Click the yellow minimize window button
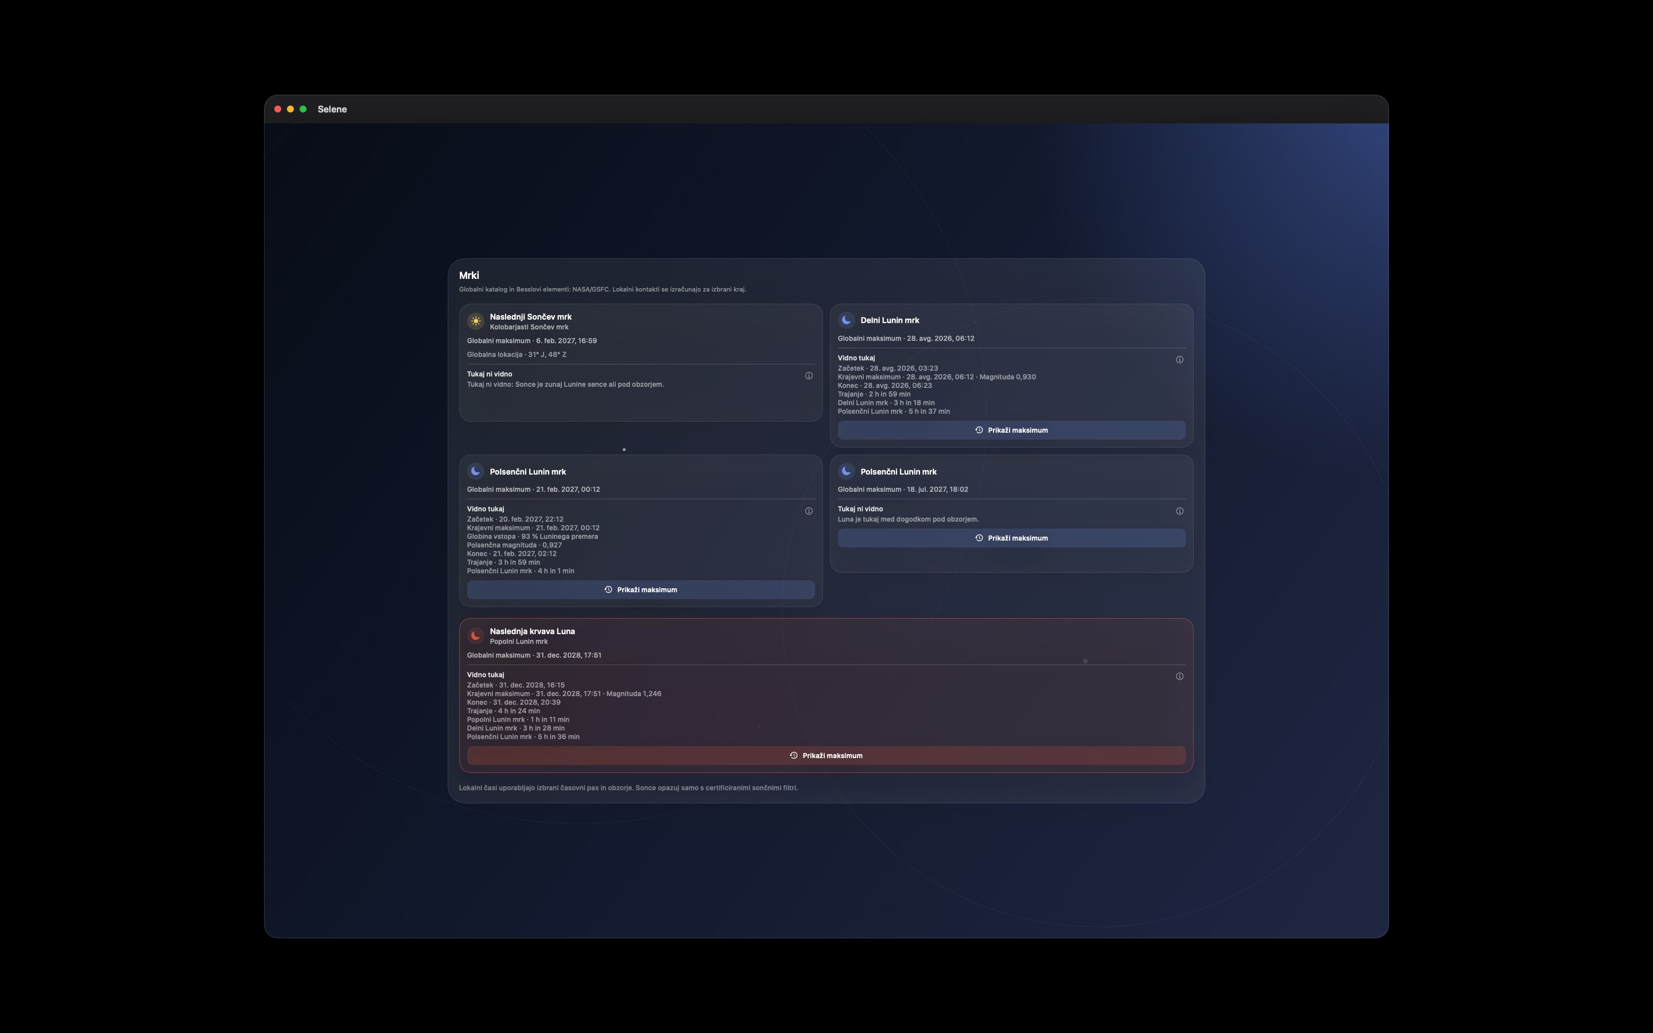 pos(290,109)
